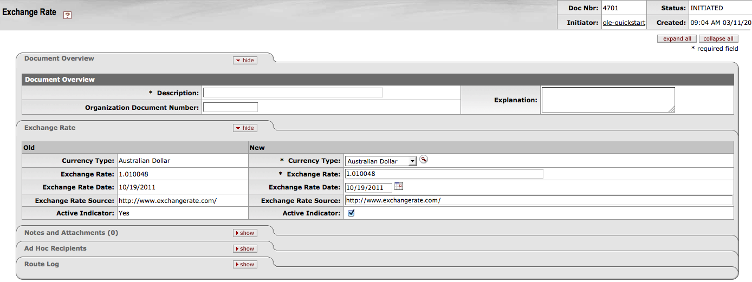
Task: Toggle the Active Indicator checkbox
Action: (x=351, y=213)
